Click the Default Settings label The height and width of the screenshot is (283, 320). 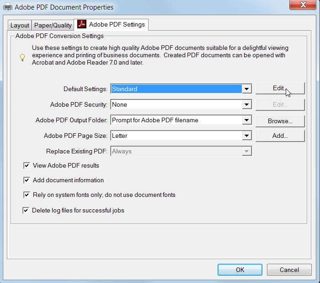coord(85,89)
